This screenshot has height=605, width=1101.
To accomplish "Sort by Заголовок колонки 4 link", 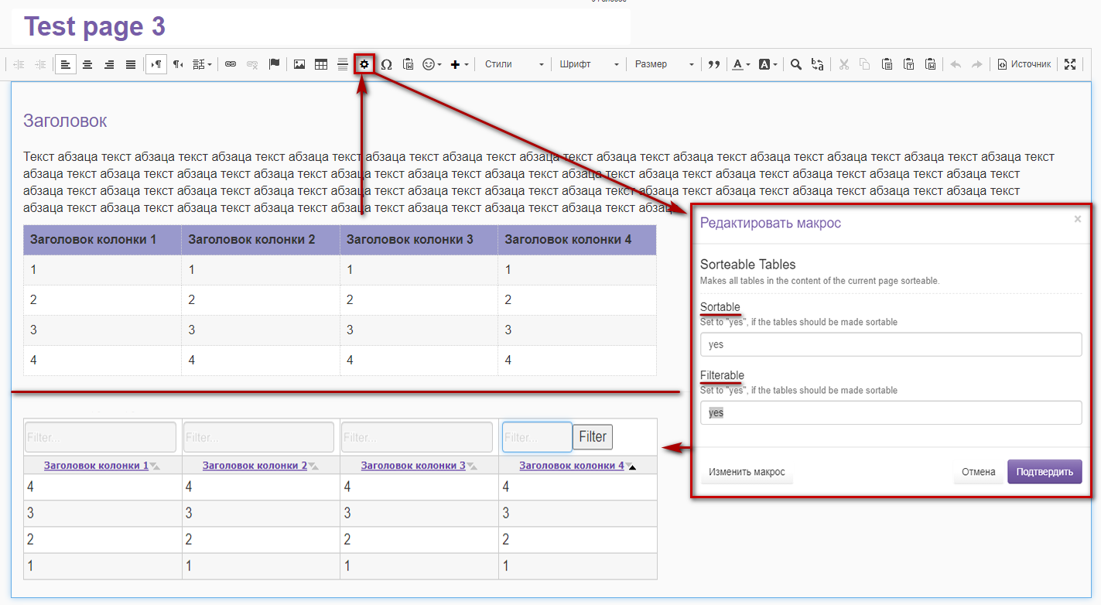I will [571, 466].
